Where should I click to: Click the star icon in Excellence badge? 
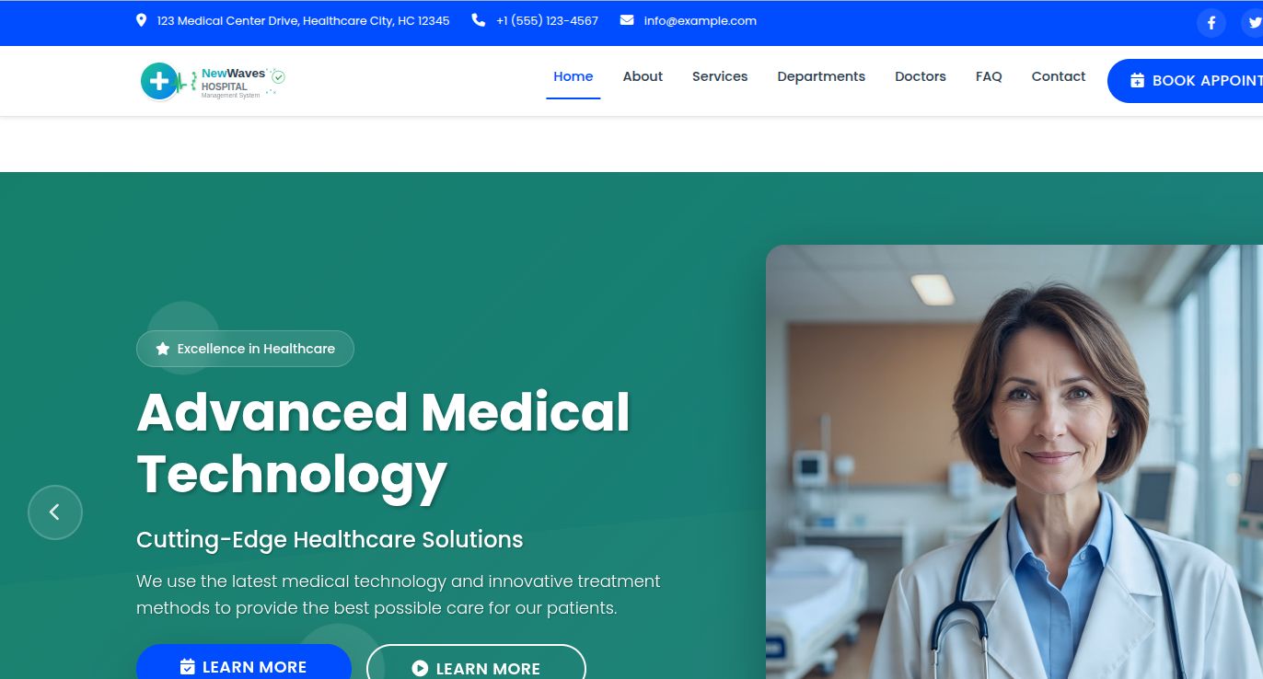coord(163,349)
